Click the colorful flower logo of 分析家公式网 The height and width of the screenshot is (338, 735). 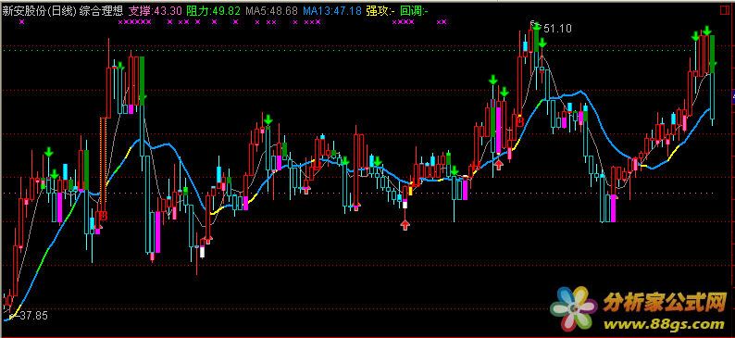click(573, 308)
